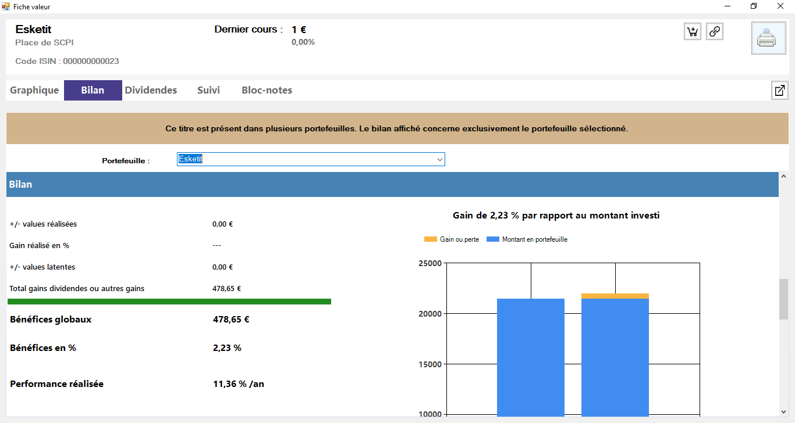
Task: Click the chain link icon
Action: click(715, 32)
